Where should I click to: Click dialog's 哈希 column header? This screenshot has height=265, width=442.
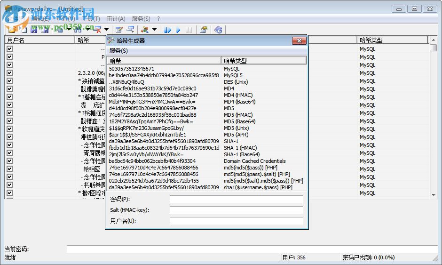point(164,60)
